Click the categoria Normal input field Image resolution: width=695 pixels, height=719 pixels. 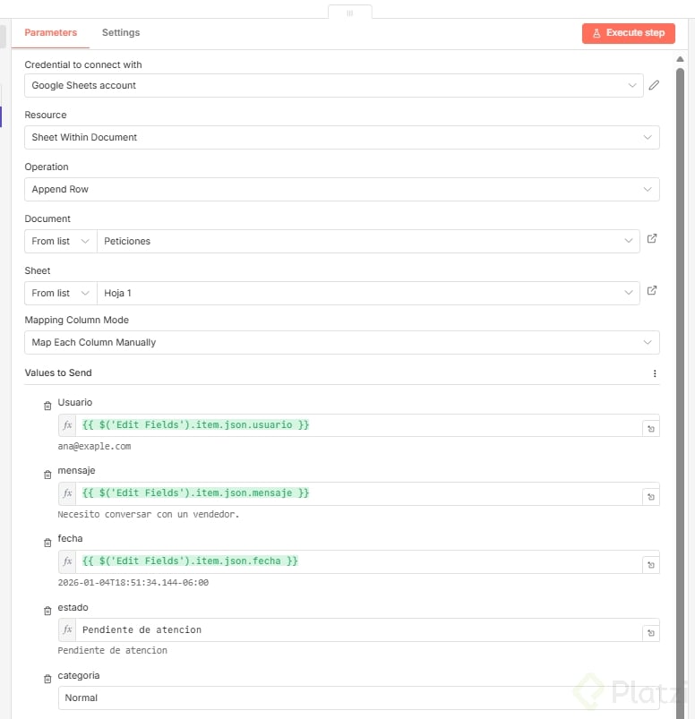point(358,698)
